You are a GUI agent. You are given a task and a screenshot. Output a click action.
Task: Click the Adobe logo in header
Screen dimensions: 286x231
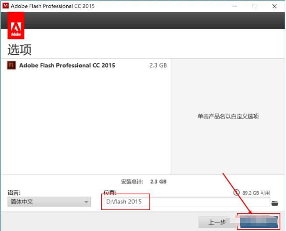(16, 25)
